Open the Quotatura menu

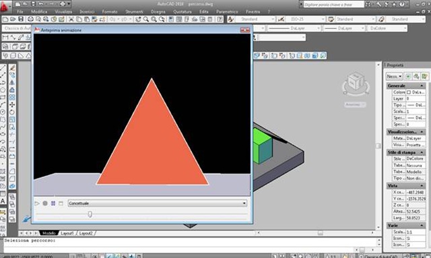183,11
